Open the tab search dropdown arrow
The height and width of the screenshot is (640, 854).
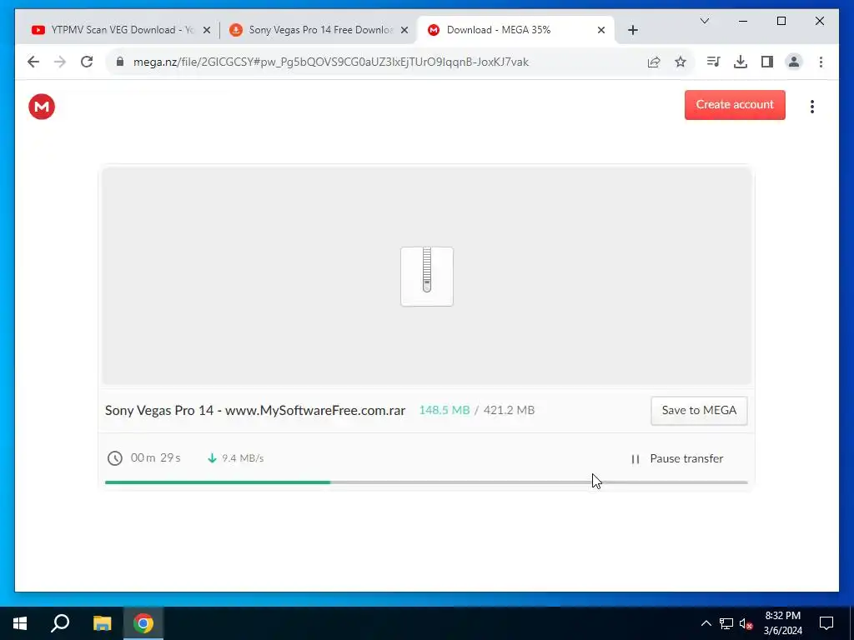(x=704, y=21)
